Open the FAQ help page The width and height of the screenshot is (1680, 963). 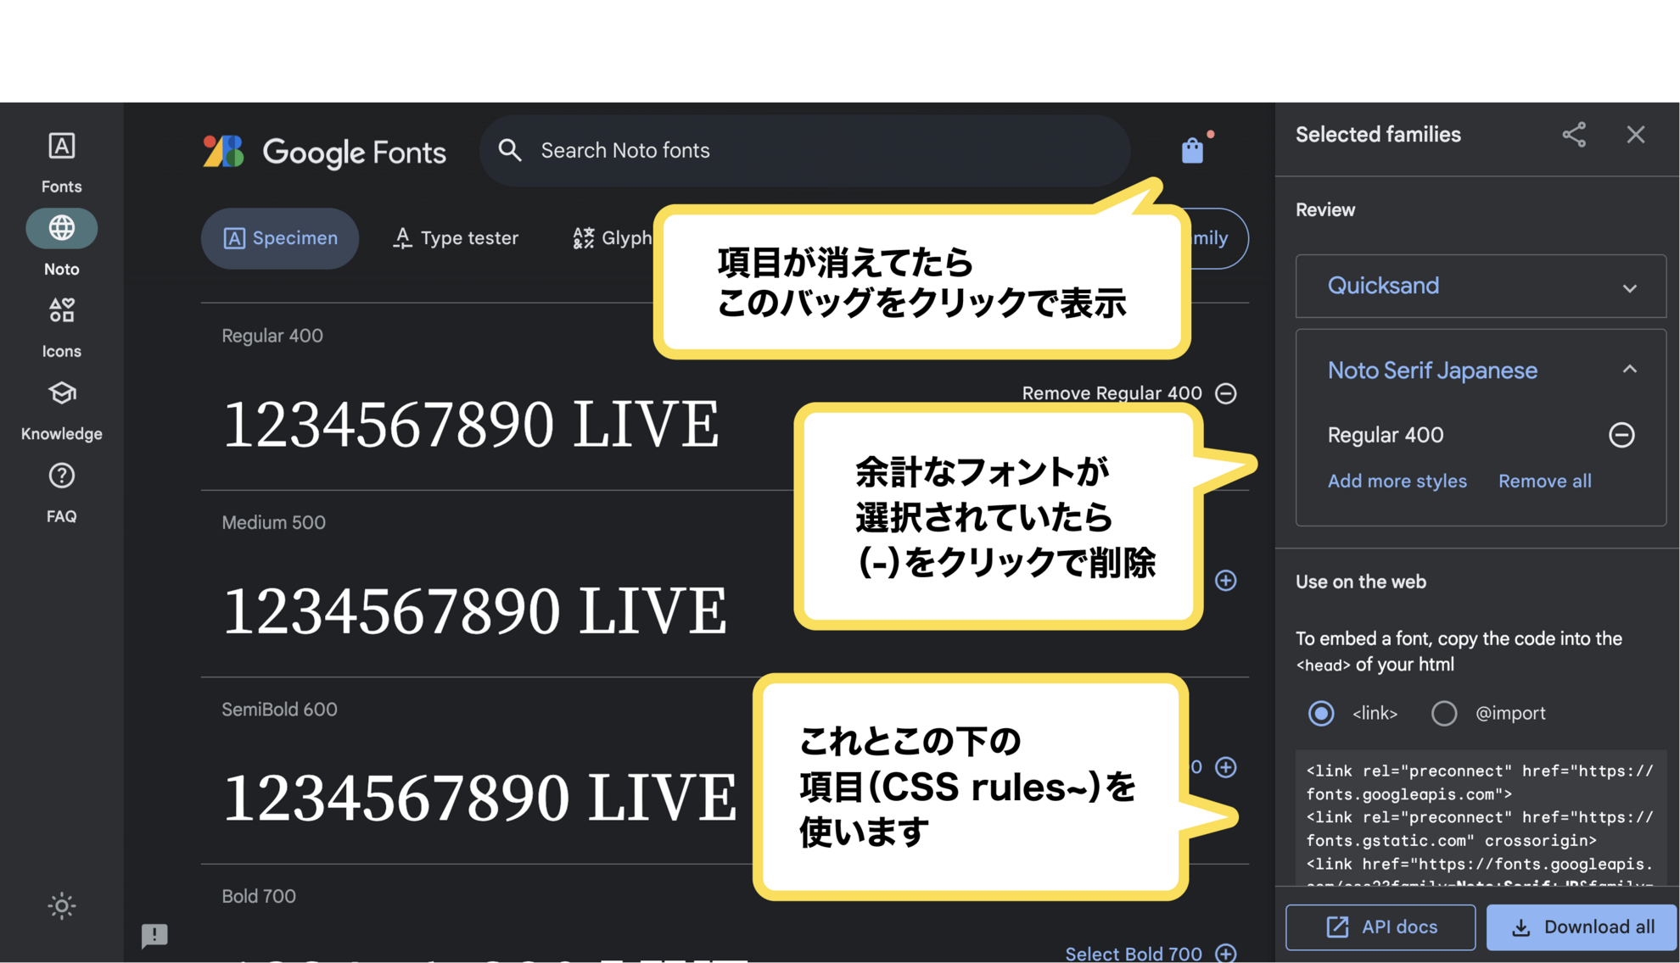click(61, 493)
